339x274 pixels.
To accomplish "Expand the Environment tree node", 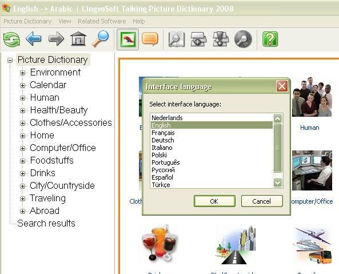I will 22,73.
